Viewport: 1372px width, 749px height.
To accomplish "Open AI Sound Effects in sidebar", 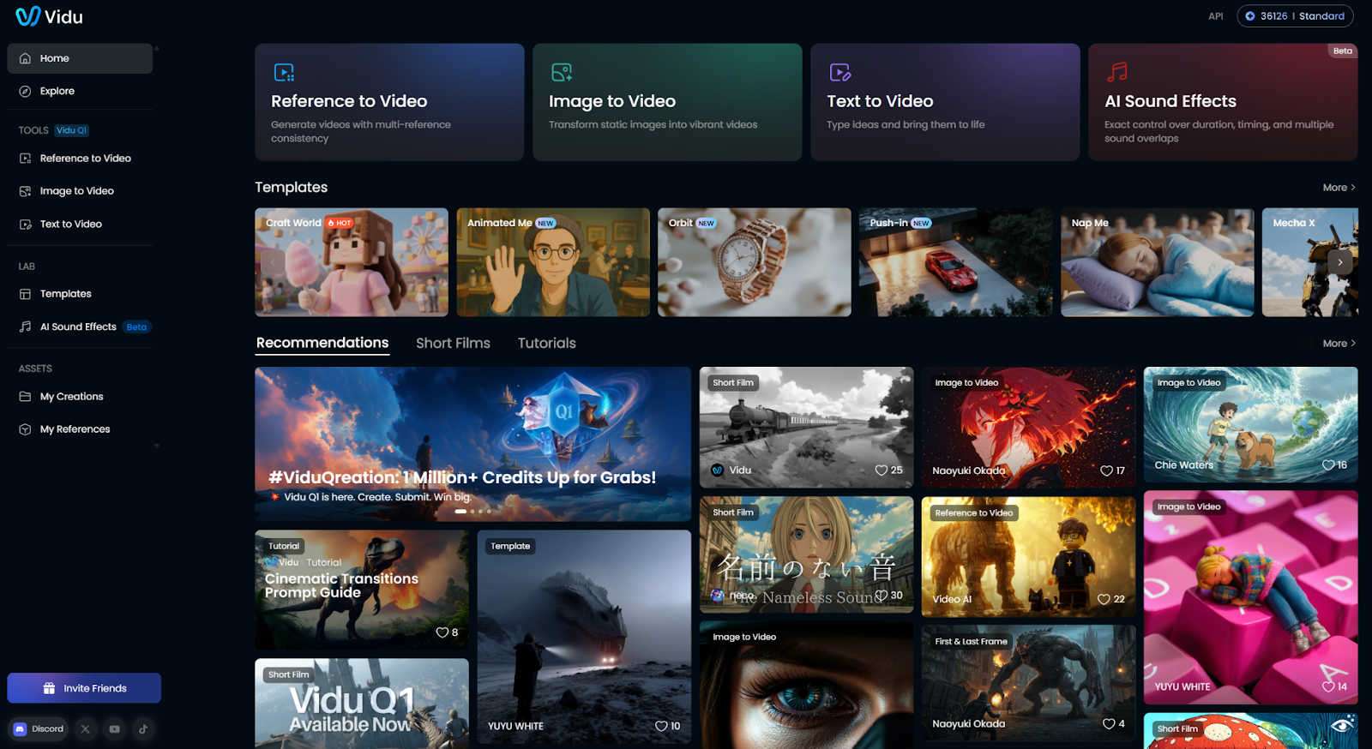I will (80, 327).
